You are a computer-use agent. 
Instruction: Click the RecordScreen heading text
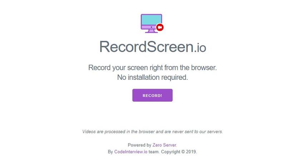coord(146,47)
